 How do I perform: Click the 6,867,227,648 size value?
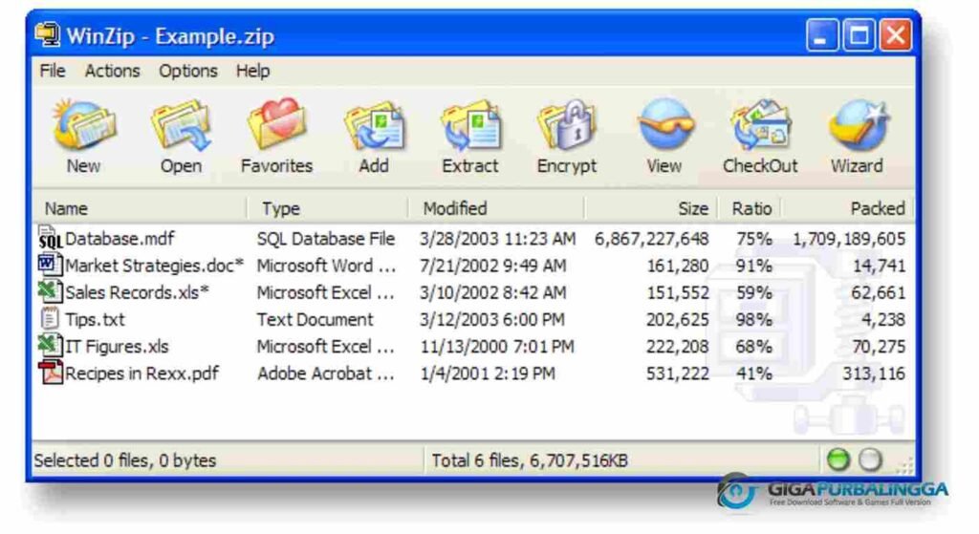[652, 239]
